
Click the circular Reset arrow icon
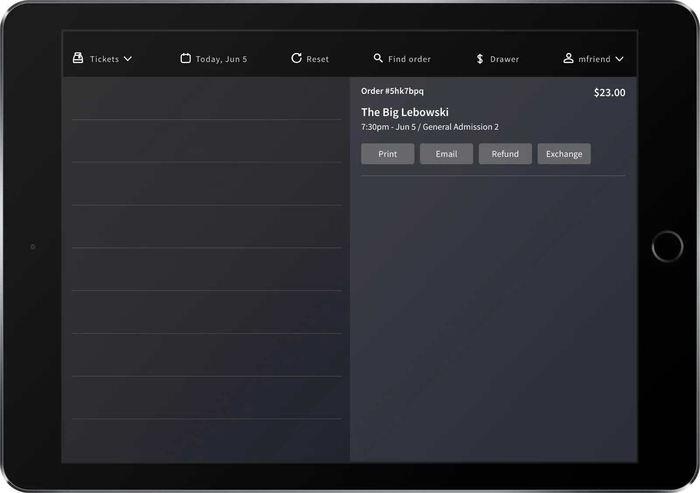[297, 58]
